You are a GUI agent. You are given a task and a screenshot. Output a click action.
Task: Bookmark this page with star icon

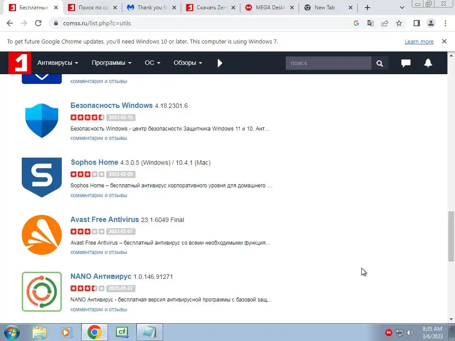click(x=399, y=23)
